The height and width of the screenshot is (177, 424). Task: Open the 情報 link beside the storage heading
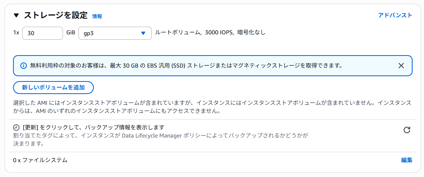coord(97,16)
